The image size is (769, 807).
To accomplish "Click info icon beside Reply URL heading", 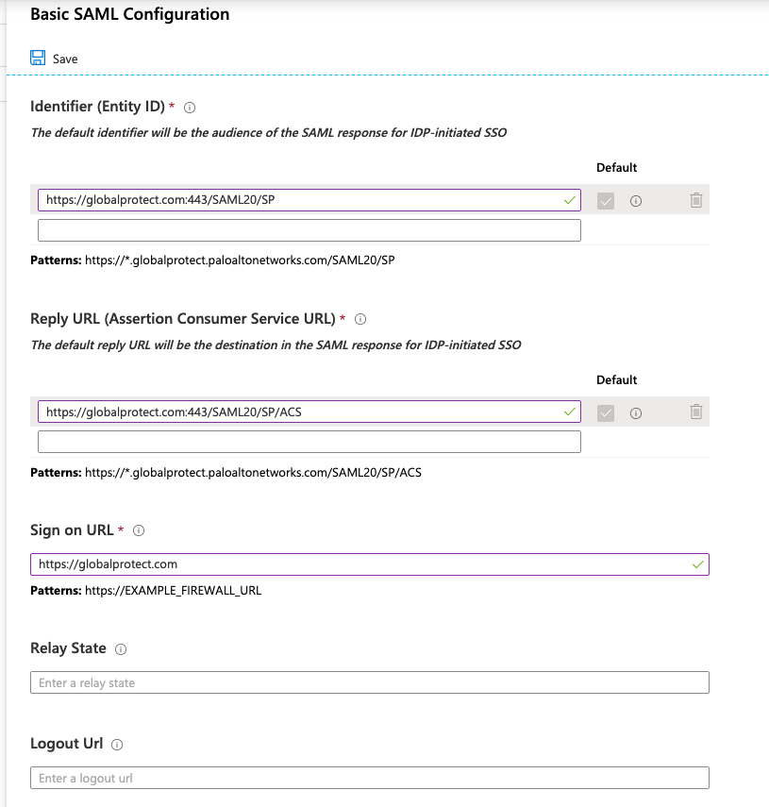I will (x=360, y=319).
